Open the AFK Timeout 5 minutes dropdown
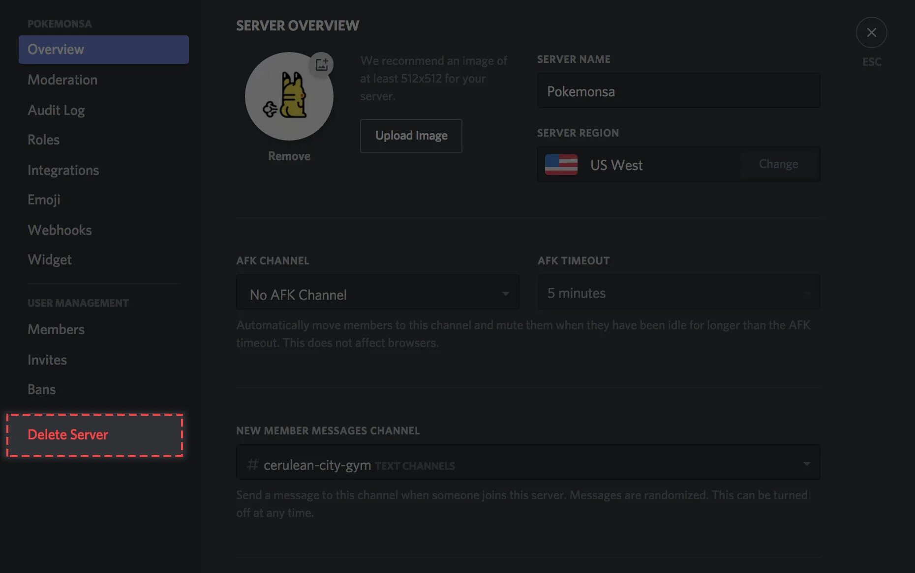Image resolution: width=915 pixels, height=573 pixels. (679, 292)
